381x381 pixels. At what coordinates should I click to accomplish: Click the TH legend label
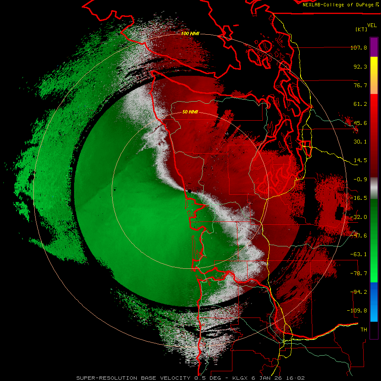tap(364, 330)
